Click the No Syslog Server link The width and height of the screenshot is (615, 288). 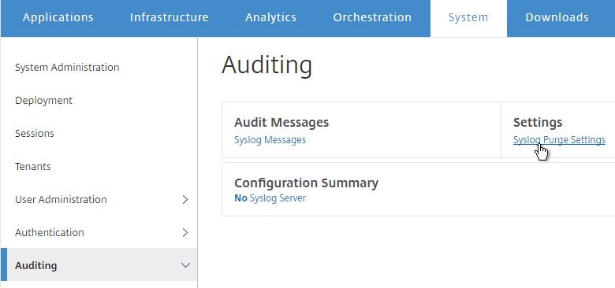pyautogui.click(x=270, y=198)
